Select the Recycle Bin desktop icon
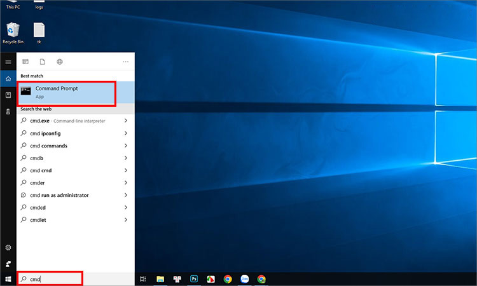Viewport: 477px width, 286px height. click(13, 34)
